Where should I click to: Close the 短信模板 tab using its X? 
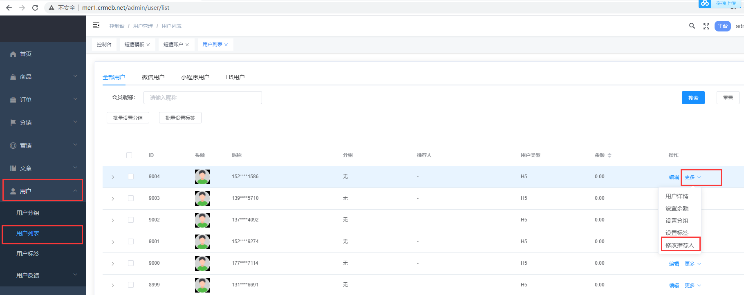point(148,45)
